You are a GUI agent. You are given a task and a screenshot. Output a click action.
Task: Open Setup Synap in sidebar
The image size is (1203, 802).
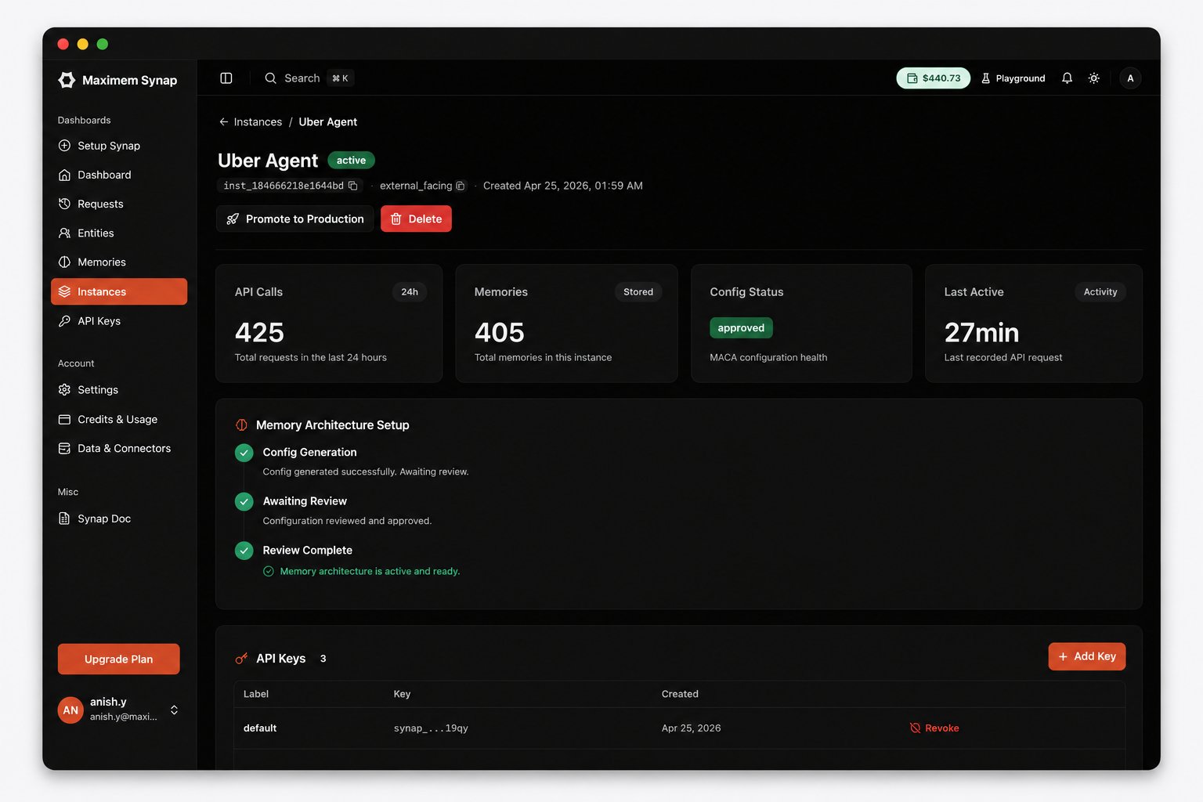point(119,146)
